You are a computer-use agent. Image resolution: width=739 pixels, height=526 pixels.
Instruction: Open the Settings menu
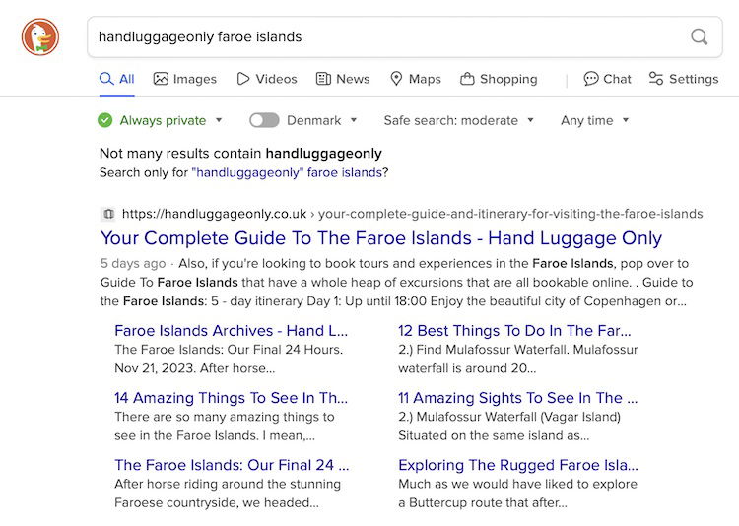pos(683,79)
